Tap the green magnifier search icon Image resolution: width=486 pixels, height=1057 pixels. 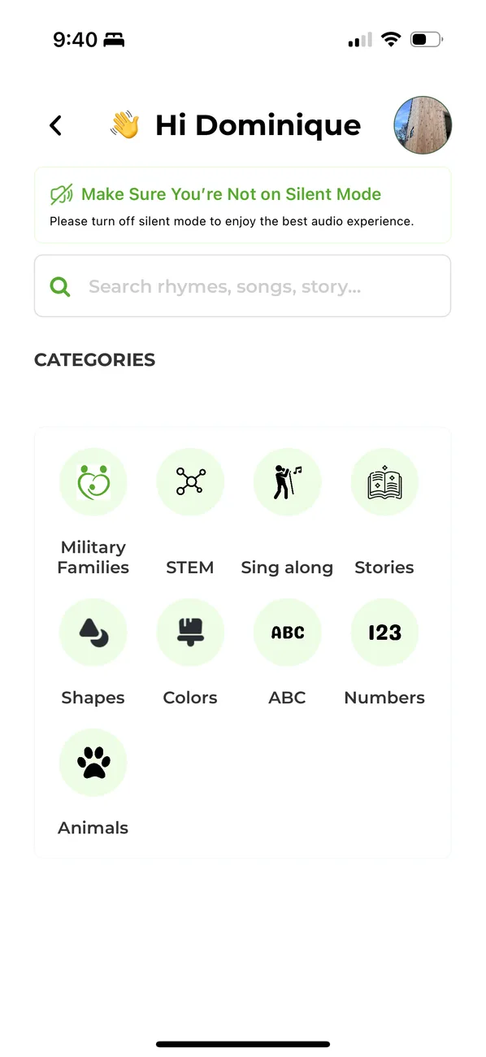[x=60, y=286]
